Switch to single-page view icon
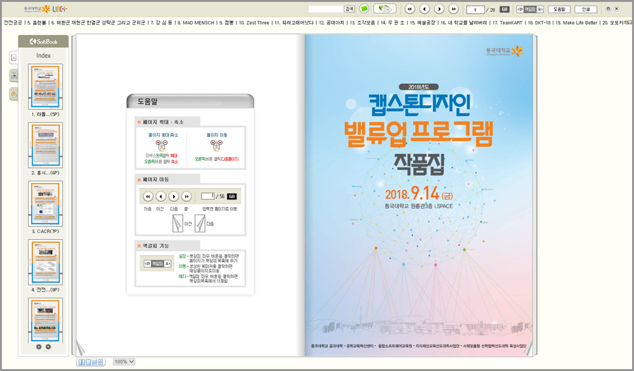This screenshot has width=634, height=371. click(x=88, y=362)
